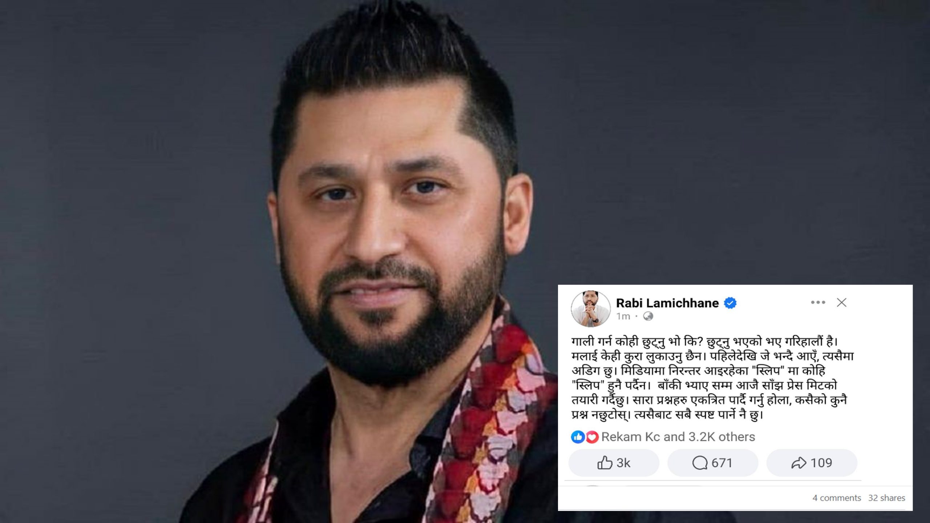Viewport: 930px width, 523px height.
Task: Click the blue verified badge beside the name
Action: [730, 303]
